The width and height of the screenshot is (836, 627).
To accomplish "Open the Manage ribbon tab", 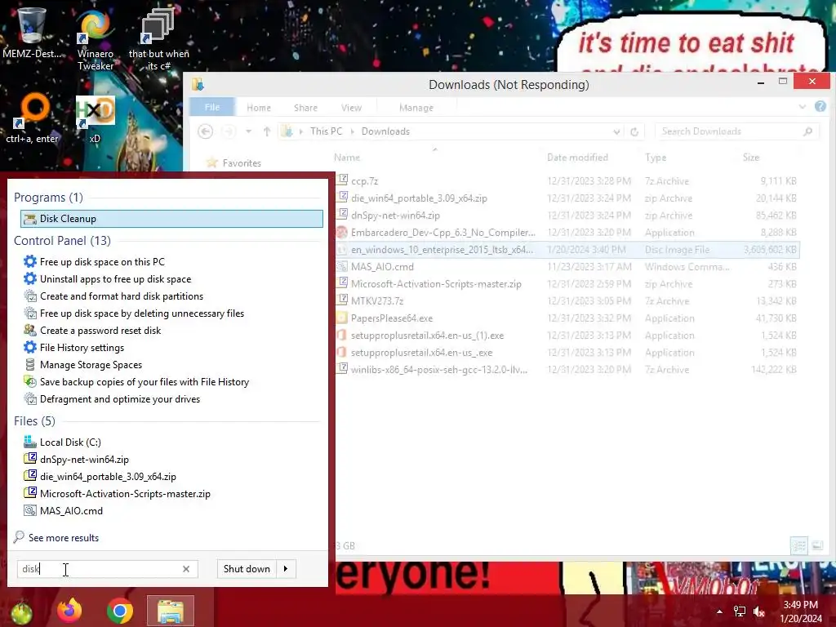I will point(416,108).
